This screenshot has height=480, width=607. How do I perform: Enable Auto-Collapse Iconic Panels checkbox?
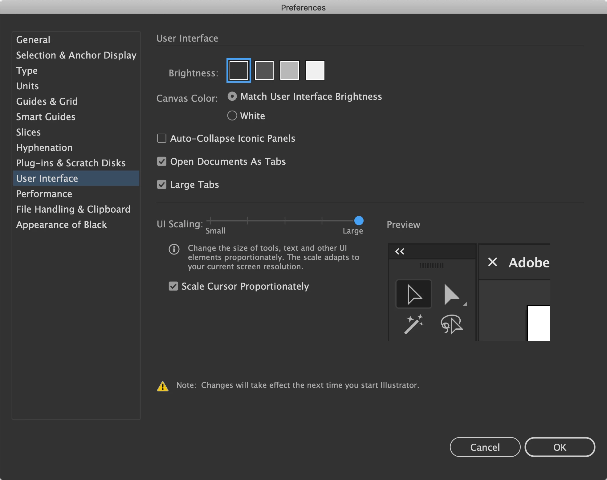pos(162,138)
